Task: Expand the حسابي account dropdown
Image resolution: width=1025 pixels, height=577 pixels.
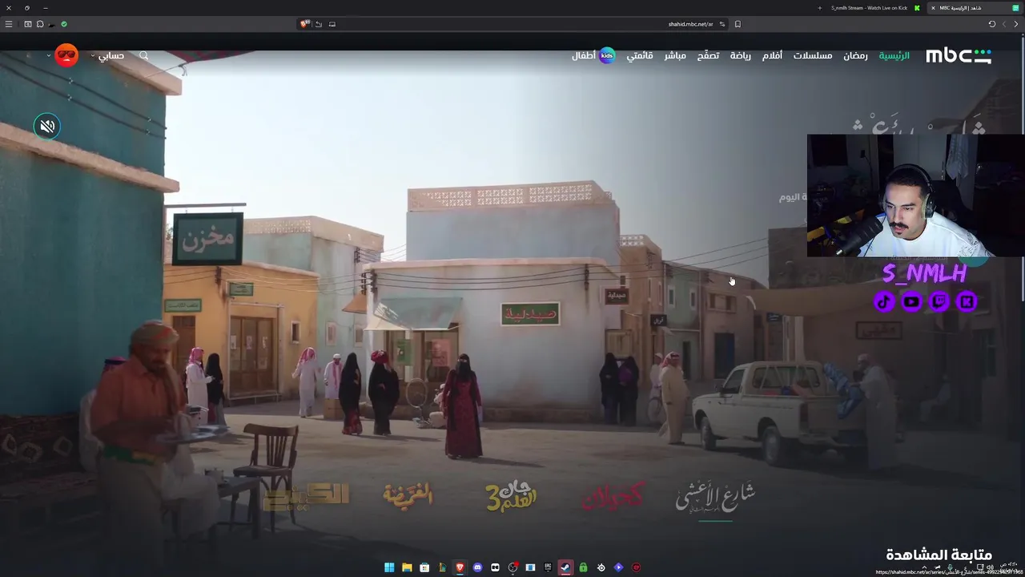Action: pyautogui.click(x=107, y=55)
